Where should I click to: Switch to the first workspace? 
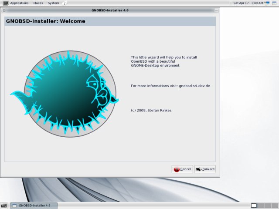point(254,206)
